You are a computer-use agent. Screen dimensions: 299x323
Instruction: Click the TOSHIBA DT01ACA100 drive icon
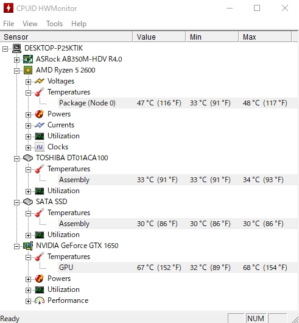[x=28, y=158]
